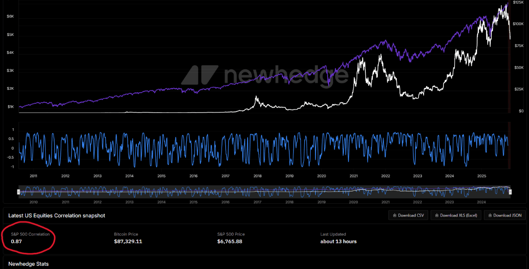Screen dimensions: 529x269
Task: Grab the left handle of range navigator
Action: point(18,192)
